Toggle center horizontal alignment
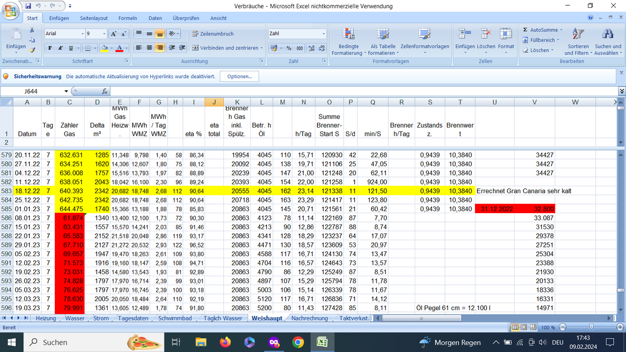Viewport: 626px width, 352px height. 149,48
